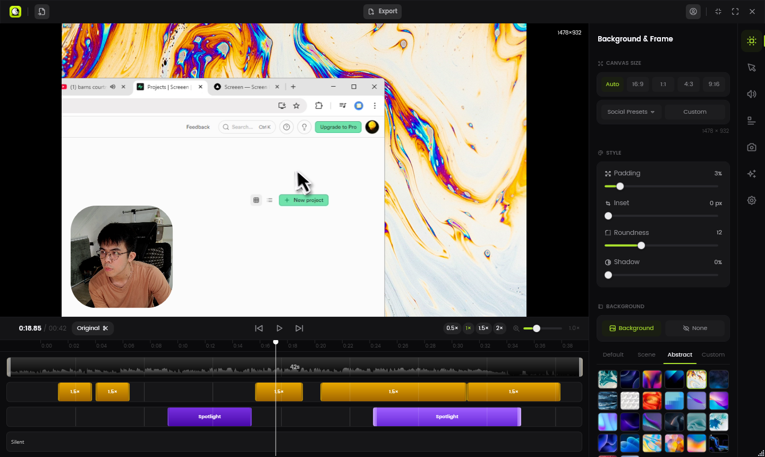Switch to the Scene backgrounds tab
Image resolution: width=765 pixels, height=457 pixels.
[646, 354]
